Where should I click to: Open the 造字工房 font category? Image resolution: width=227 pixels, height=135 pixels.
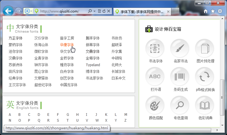67,38
